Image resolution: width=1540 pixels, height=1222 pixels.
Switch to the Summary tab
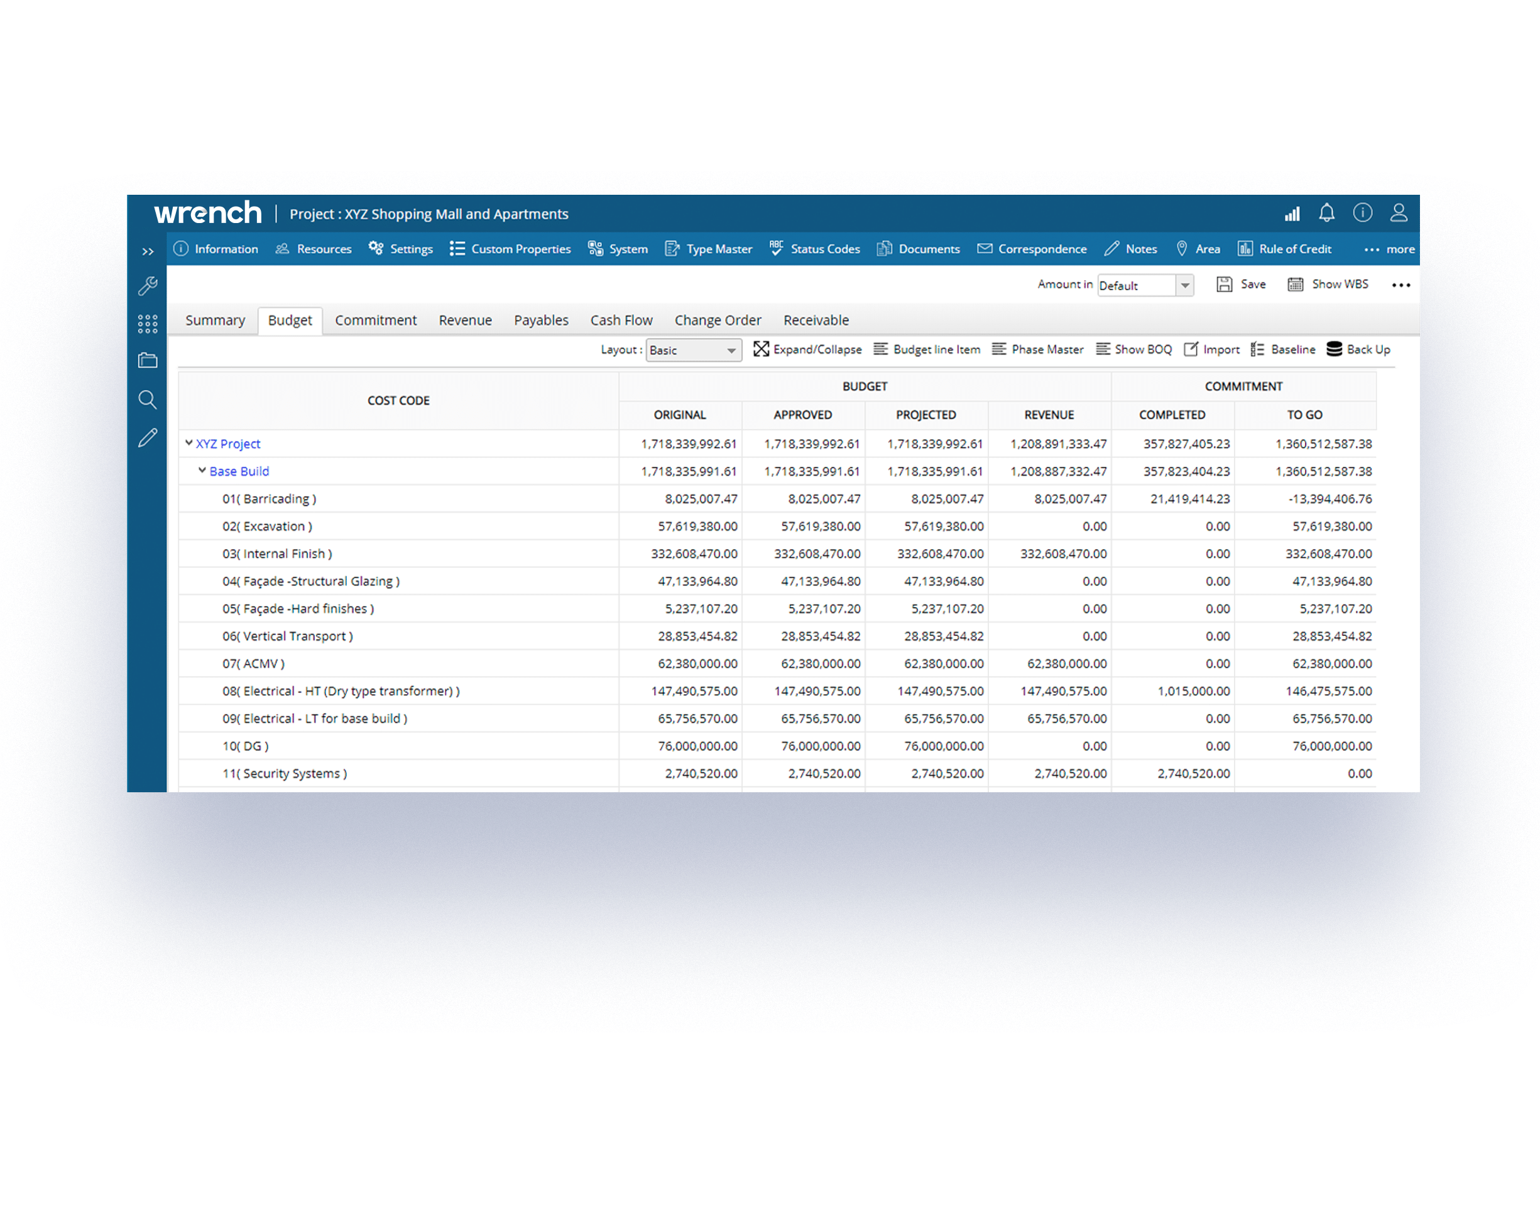[x=215, y=320]
